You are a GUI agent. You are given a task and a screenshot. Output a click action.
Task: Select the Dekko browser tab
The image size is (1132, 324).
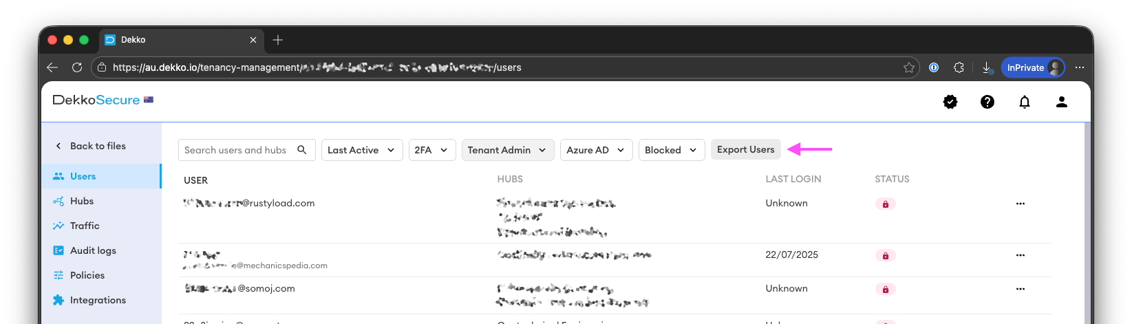pos(182,40)
